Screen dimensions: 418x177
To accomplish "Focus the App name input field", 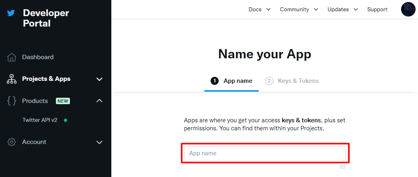I will coord(265,153).
